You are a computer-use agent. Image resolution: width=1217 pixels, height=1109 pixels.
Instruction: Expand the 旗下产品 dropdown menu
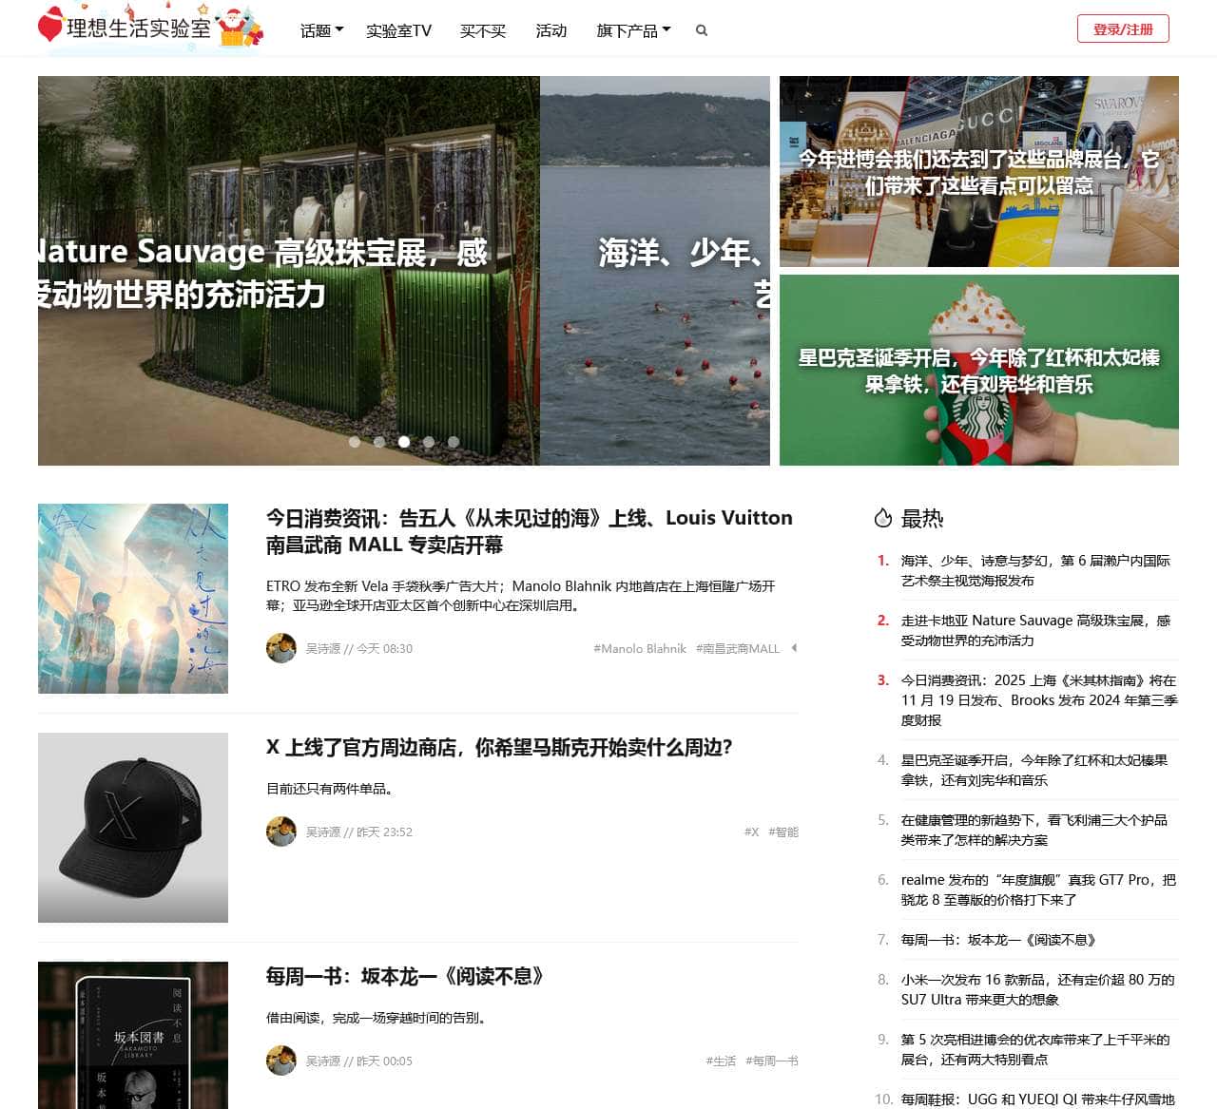click(633, 30)
